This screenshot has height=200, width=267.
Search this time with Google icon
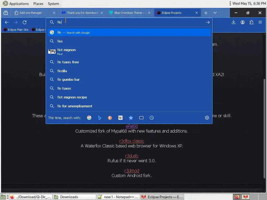(x=89, y=118)
